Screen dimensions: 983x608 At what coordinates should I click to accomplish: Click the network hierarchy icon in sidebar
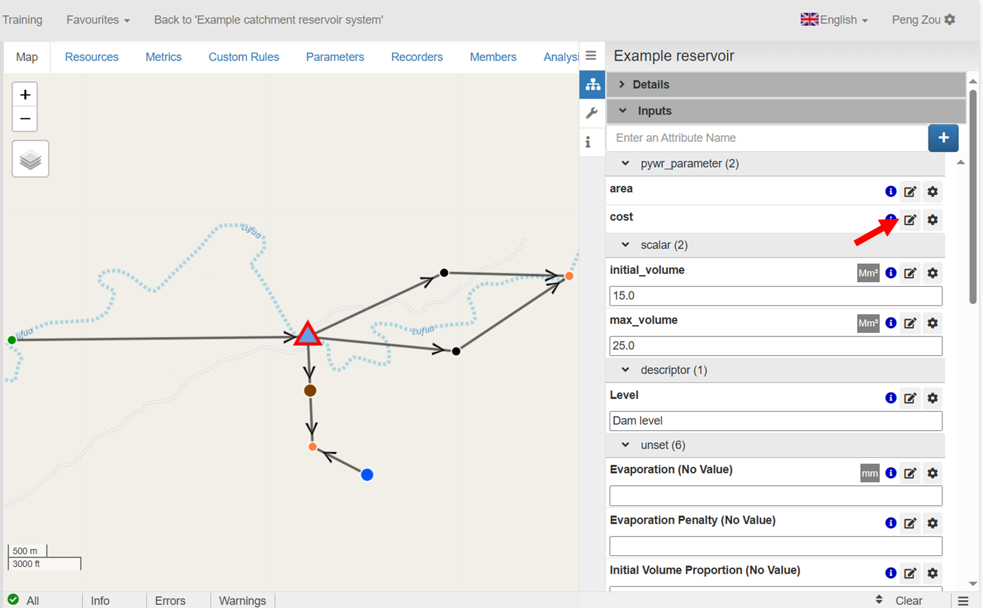(x=593, y=85)
